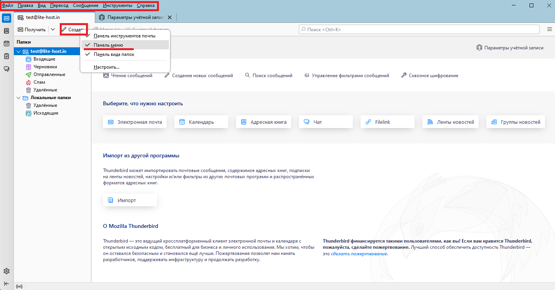The height and width of the screenshot is (290, 555).
Task: Open the Файл menu
Action: tap(7, 5)
